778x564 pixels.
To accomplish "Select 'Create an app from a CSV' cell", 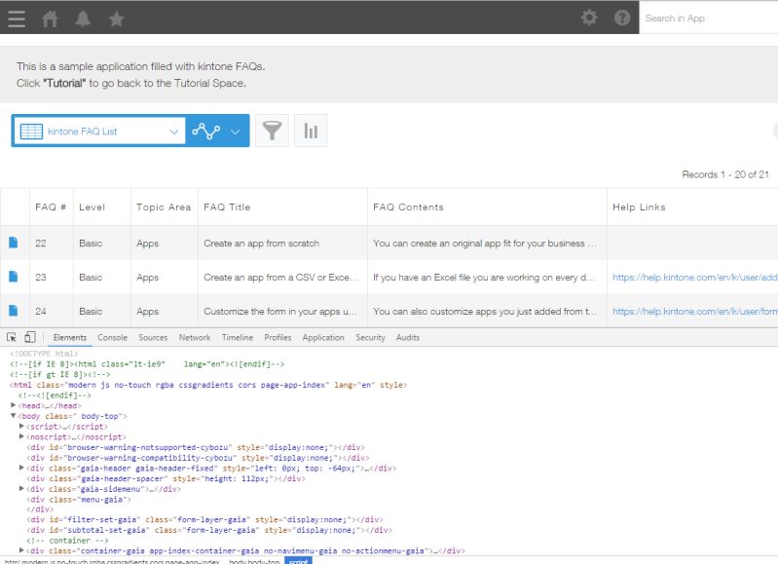I will pos(282,277).
